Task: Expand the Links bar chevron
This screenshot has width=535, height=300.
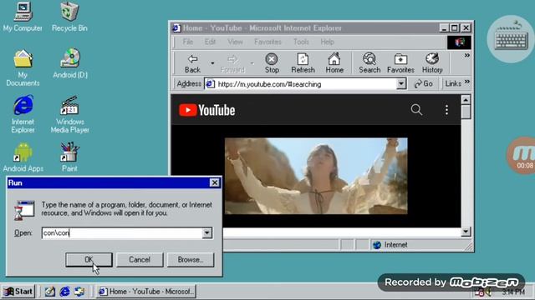Action: click(466, 82)
